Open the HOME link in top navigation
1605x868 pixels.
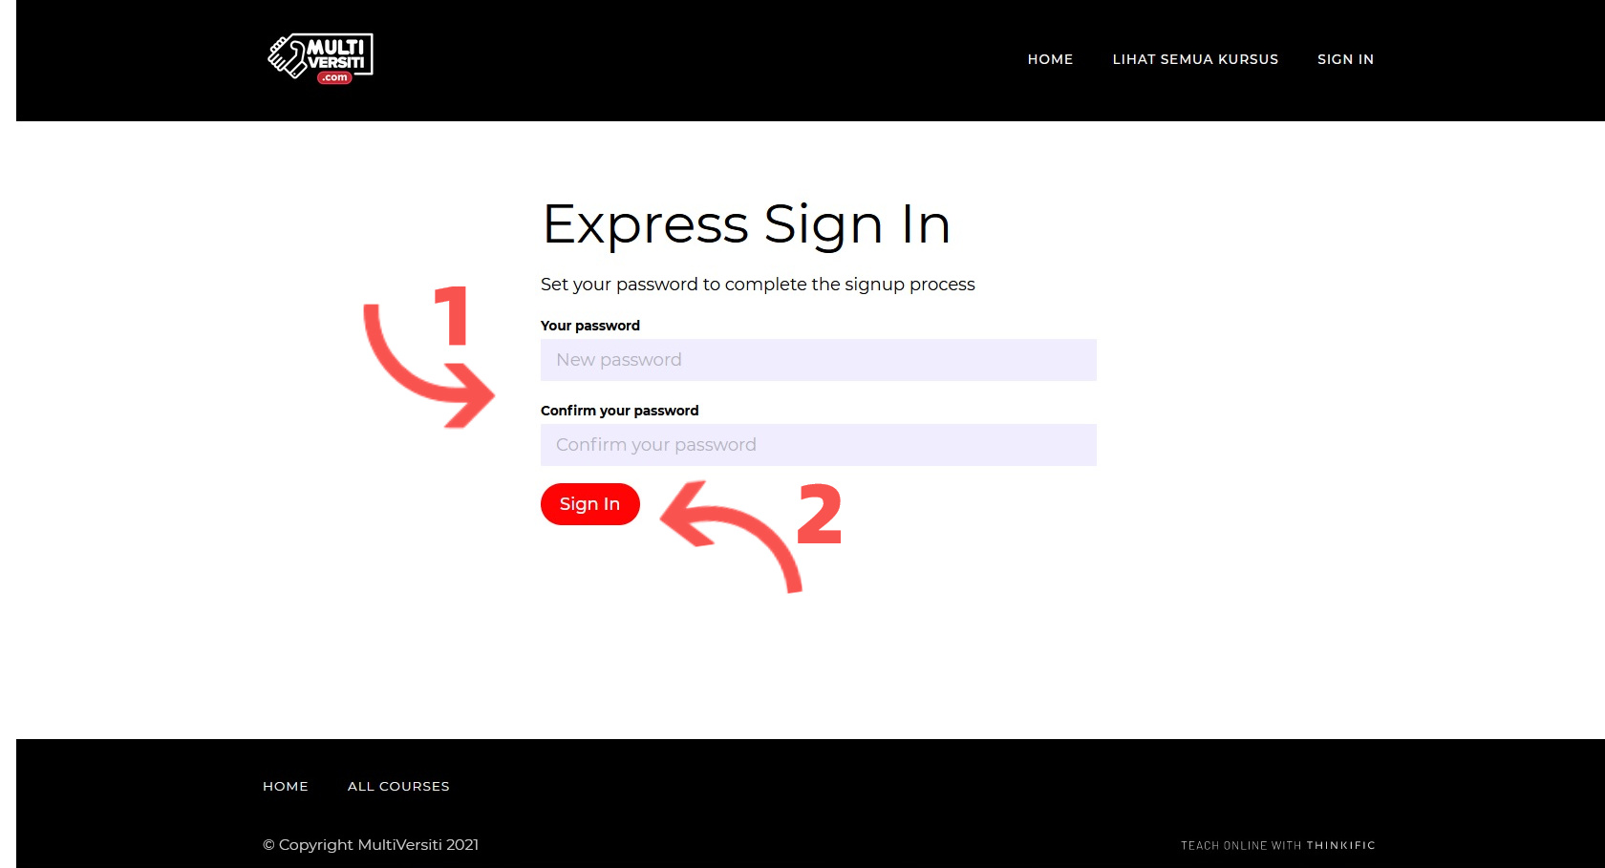click(x=1050, y=59)
